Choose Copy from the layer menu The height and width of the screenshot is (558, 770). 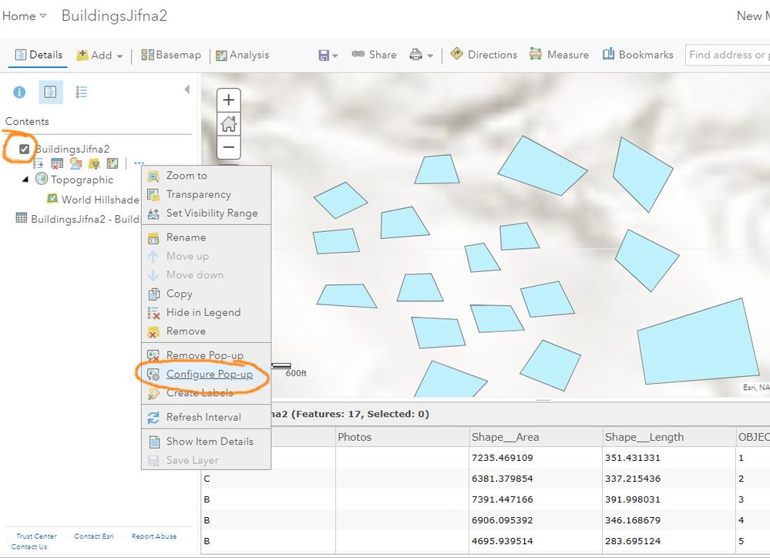tap(206, 293)
